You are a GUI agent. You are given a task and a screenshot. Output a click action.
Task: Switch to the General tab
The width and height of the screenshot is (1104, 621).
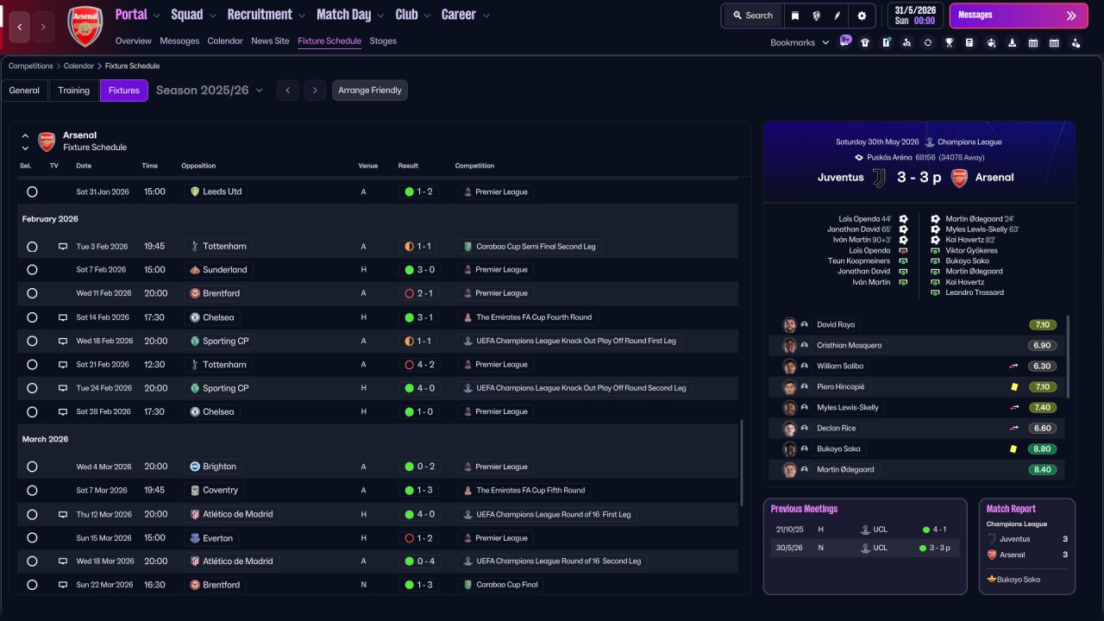click(x=24, y=91)
